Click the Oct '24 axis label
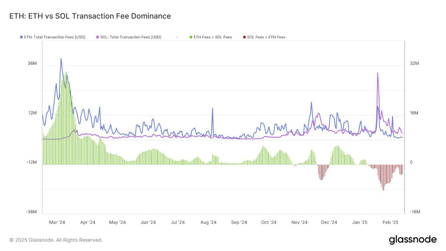 pos(269,222)
